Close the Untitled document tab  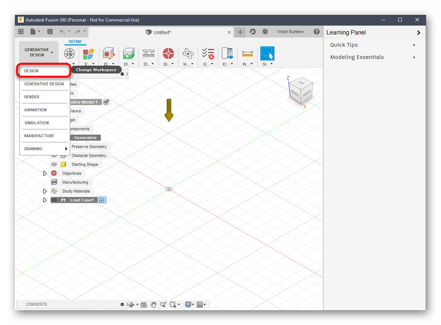tap(229, 32)
